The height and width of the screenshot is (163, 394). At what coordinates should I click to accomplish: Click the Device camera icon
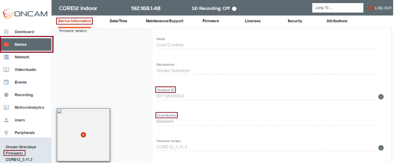pos(7,44)
